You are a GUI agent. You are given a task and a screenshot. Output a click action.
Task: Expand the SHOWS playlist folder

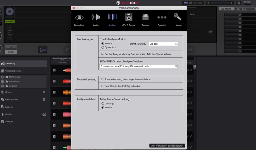(x=2, y=86)
